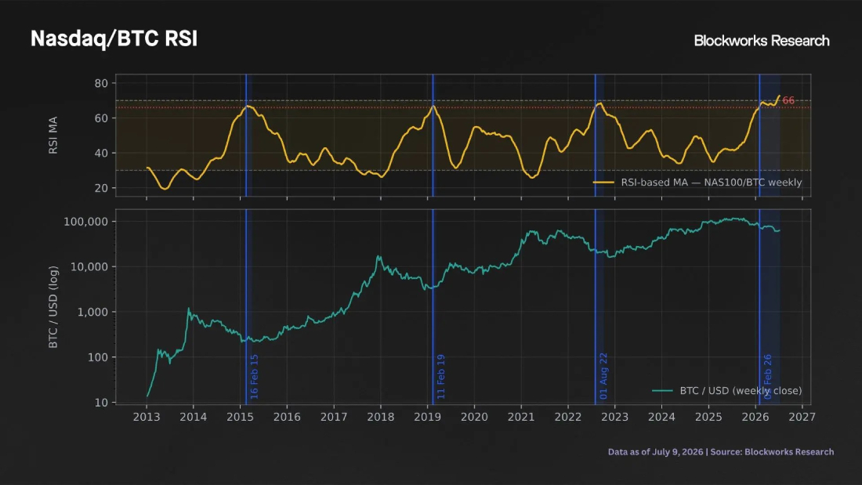Click the 80 tick on RSI axis
The height and width of the screenshot is (485, 862).
[x=101, y=84]
